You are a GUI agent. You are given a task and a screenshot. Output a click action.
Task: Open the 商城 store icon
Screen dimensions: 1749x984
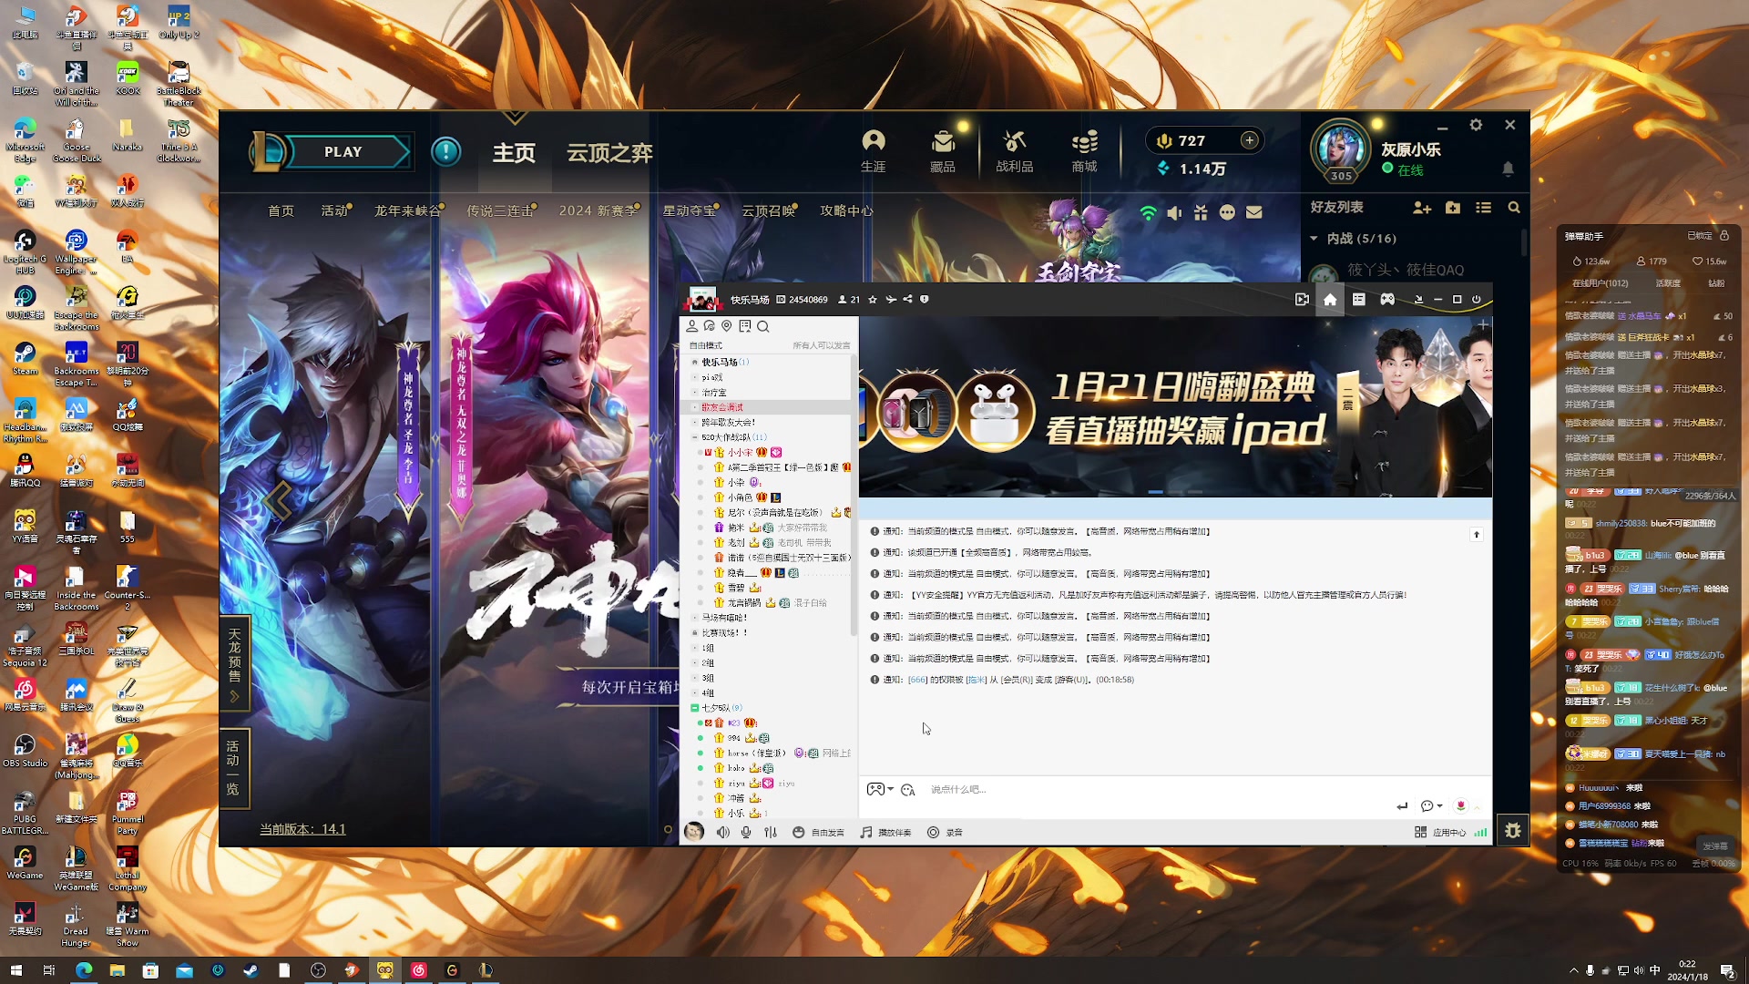[1084, 151]
